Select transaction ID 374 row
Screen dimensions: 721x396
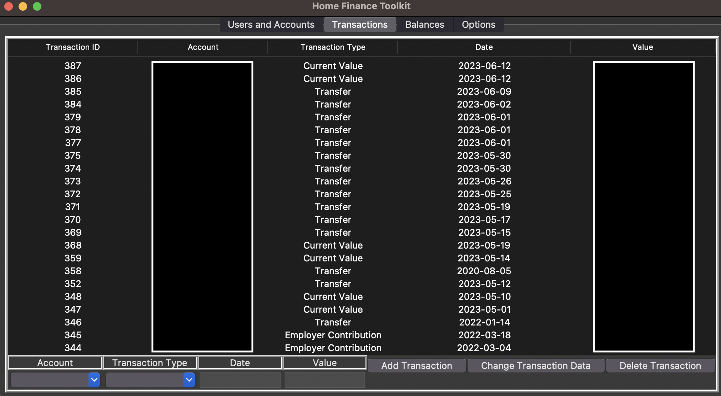[362, 168]
